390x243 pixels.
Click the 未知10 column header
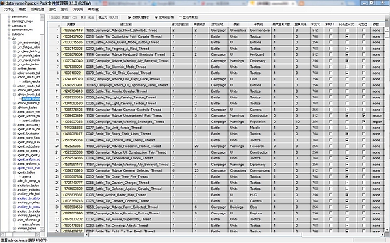coord(317,25)
